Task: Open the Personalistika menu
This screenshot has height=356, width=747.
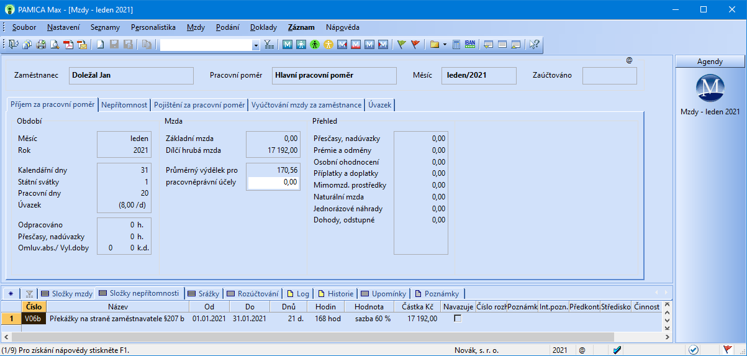Action: pyautogui.click(x=153, y=27)
